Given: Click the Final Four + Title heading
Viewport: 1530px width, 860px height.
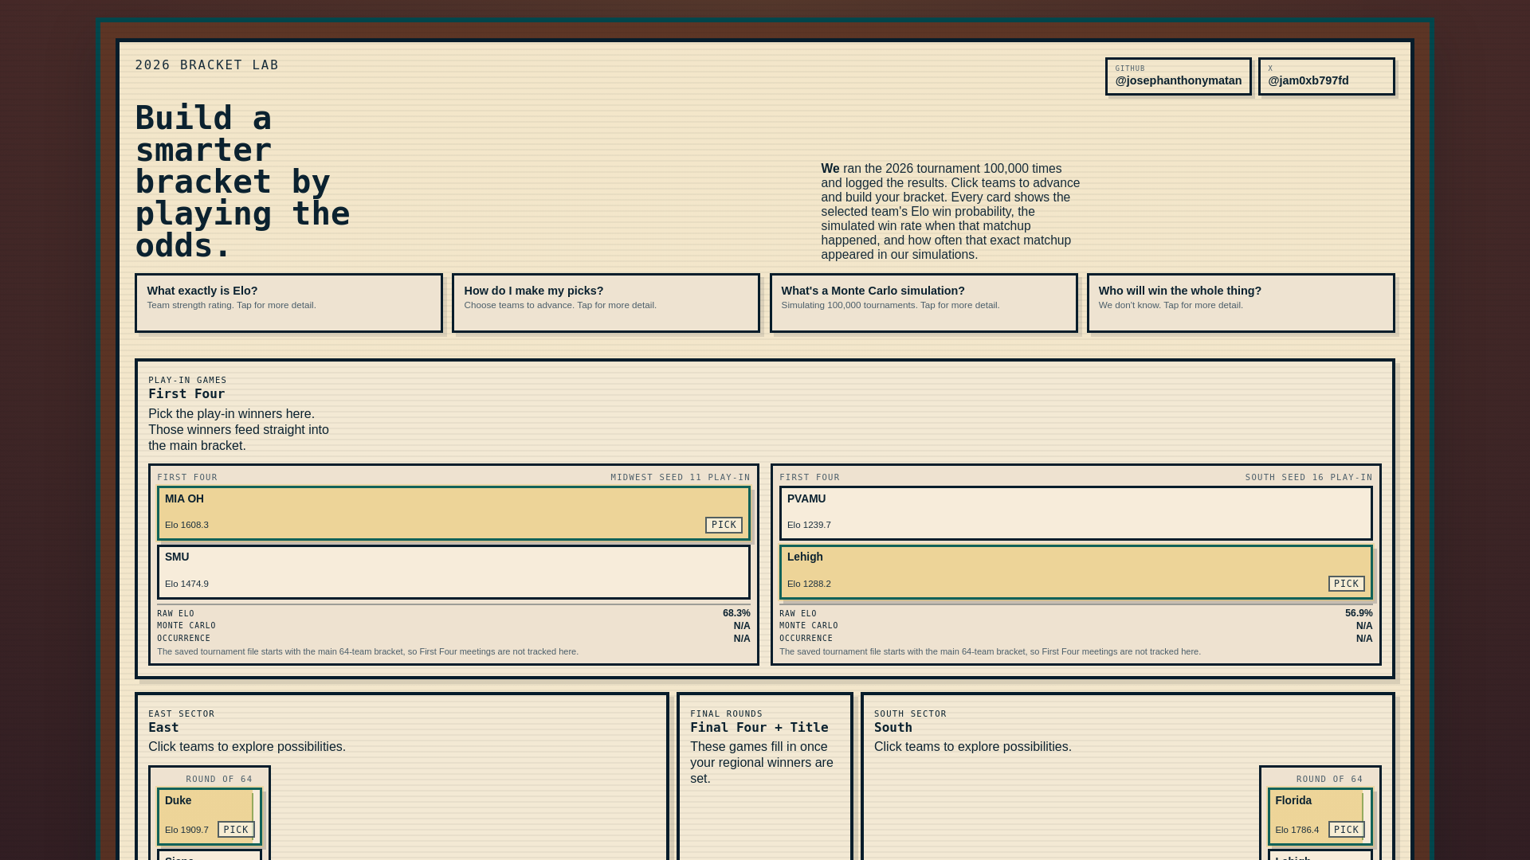Looking at the screenshot, I should click(x=759, y=728).
